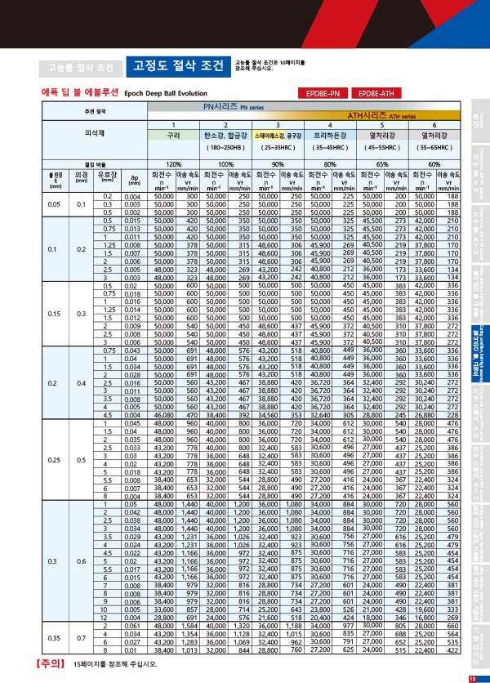Image resolution: width=490 pixels, height=683 pixels.
Task: Click the feed speed value 857
Action: click(x=192, y=609)
